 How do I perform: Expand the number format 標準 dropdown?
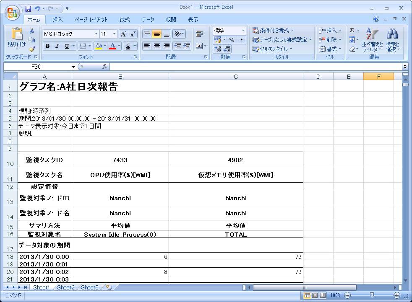(x=243, y=31)
